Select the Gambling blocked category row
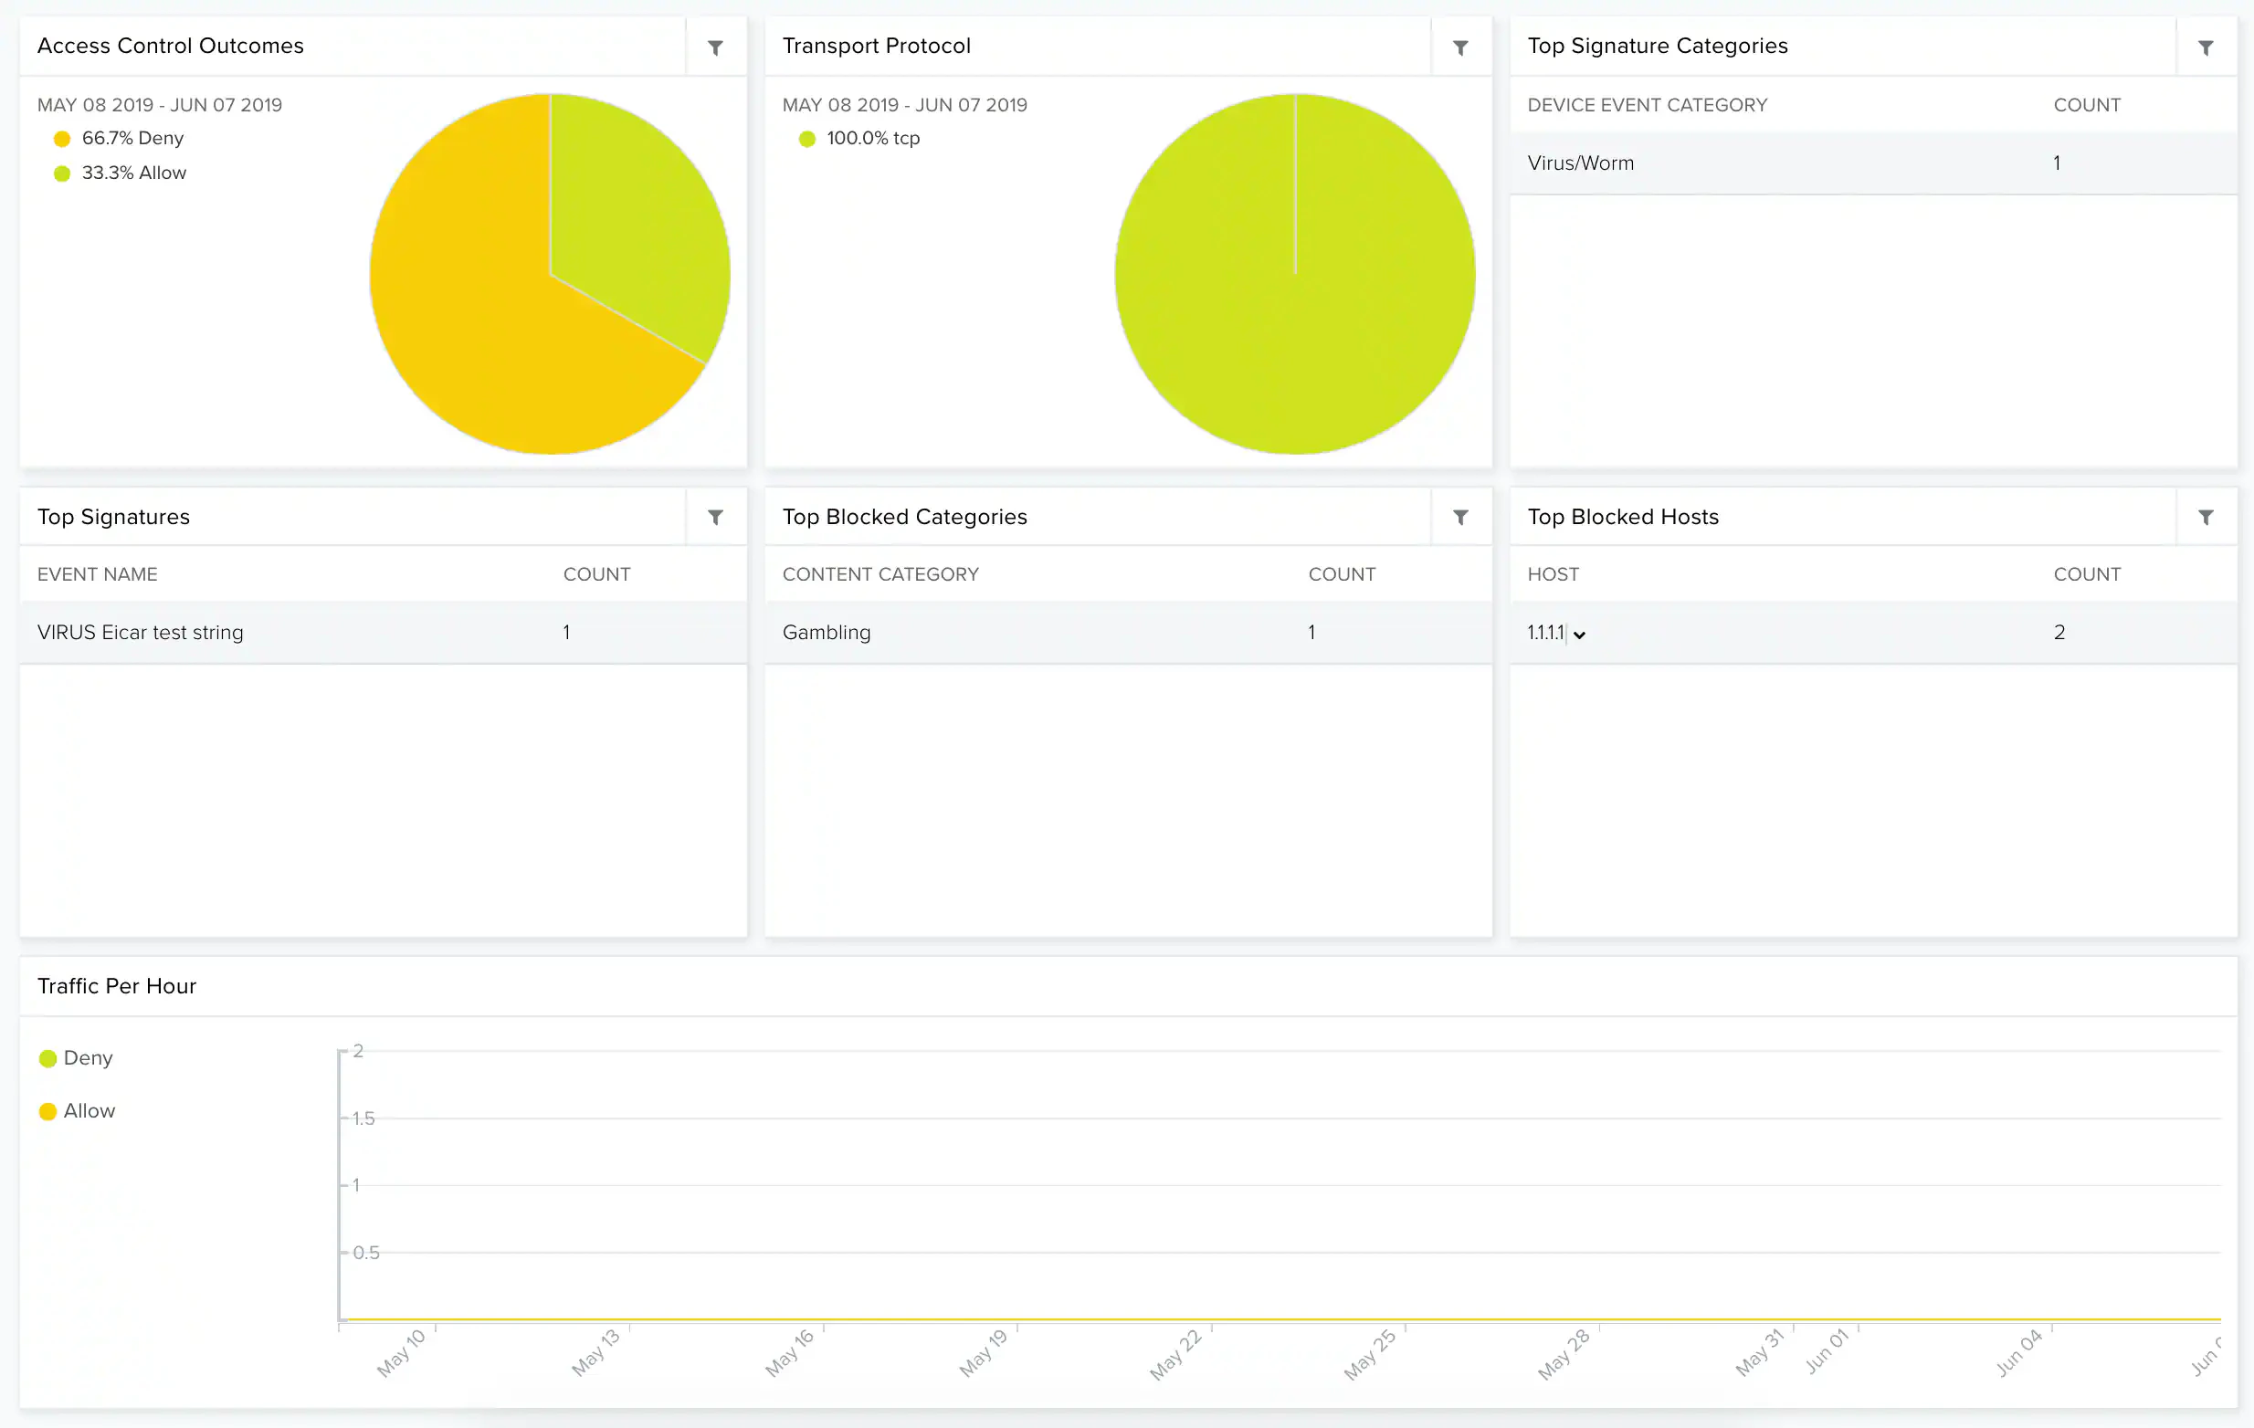2254x1428 pixels. tap(826, 633)
